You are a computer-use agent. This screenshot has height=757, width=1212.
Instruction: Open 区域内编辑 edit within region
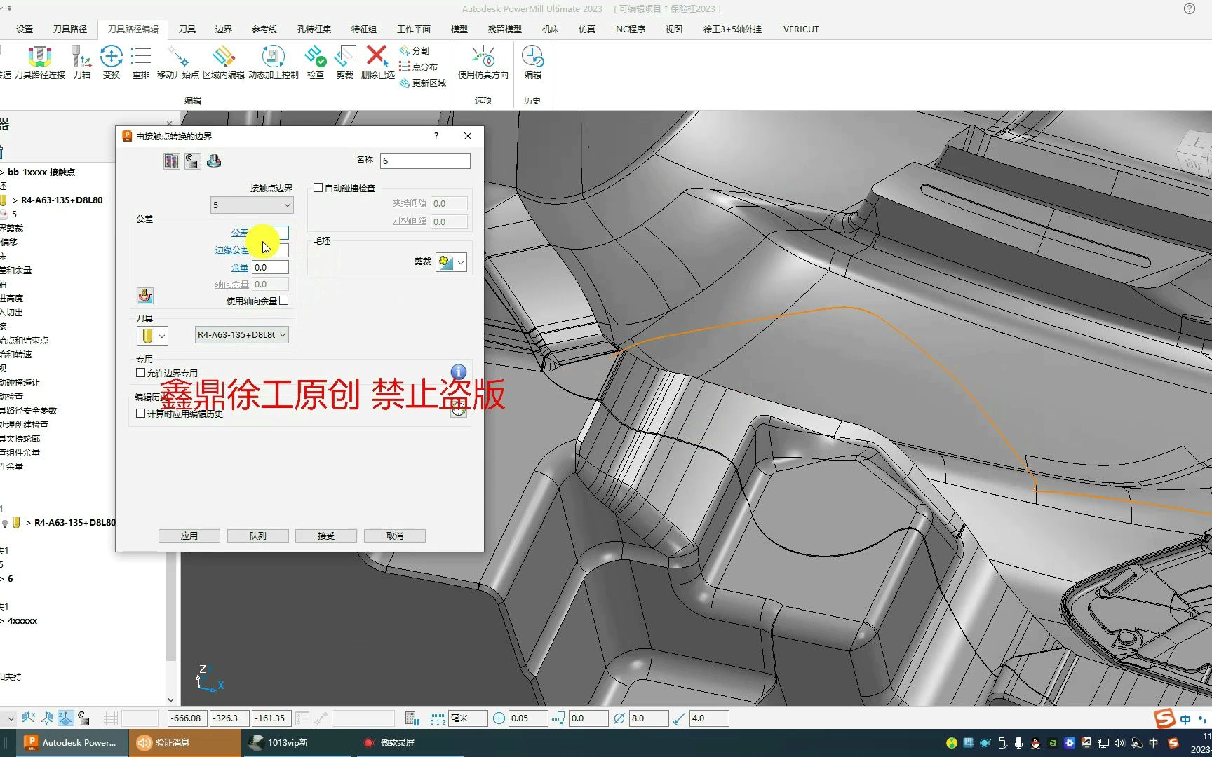coord(224,62)
